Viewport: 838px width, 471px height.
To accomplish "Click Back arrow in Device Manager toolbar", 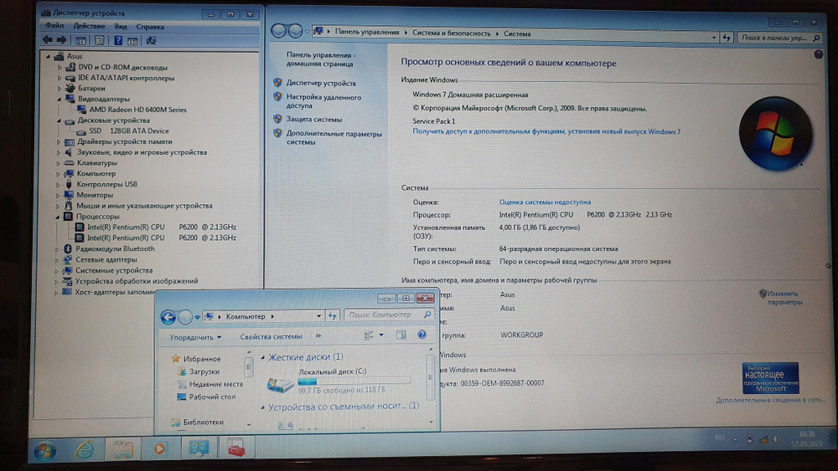I will click(48, 40).
